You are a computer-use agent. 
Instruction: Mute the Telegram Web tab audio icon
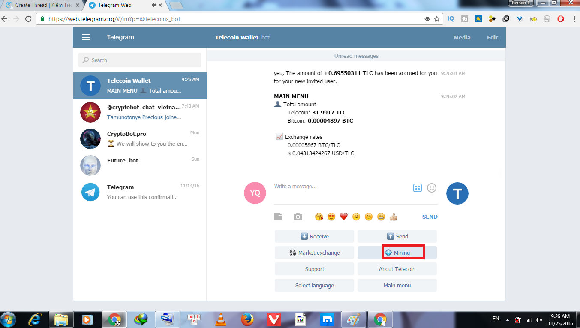coord(154,6)
